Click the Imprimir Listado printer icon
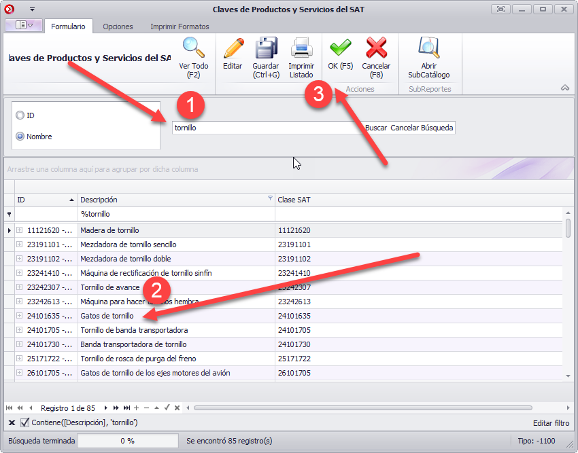The image size is (578, 453). 301,48
